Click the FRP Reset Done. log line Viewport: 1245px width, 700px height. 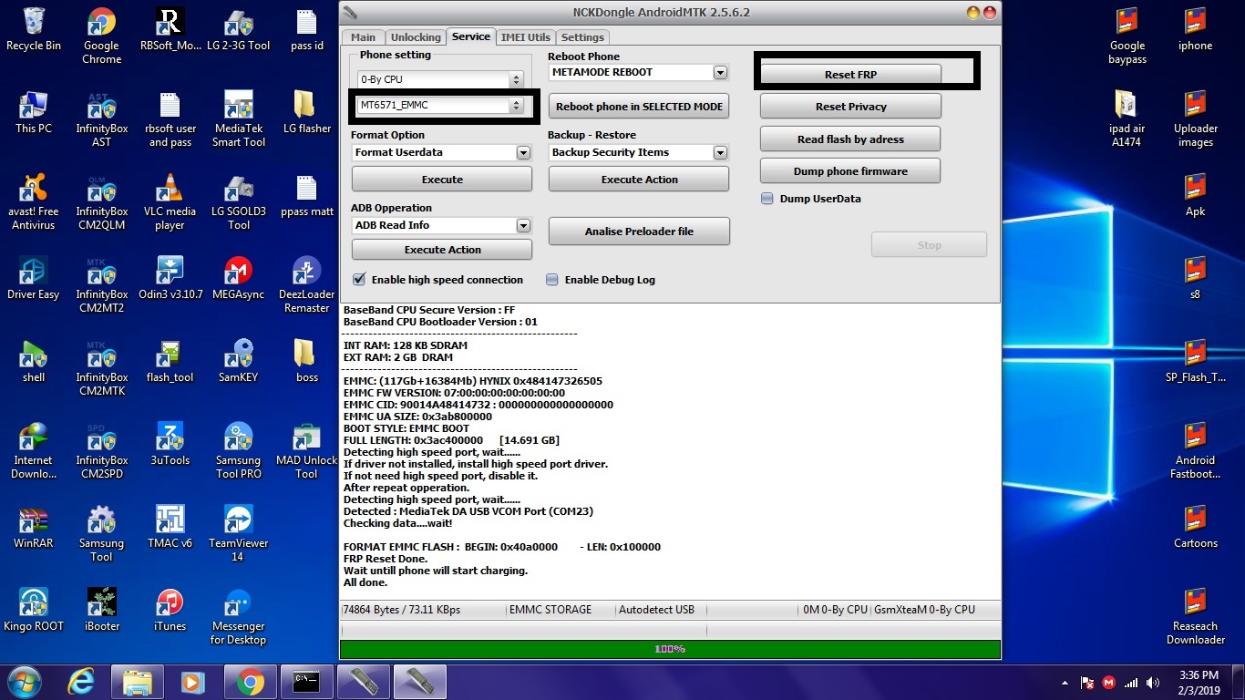tap(386, 559)
